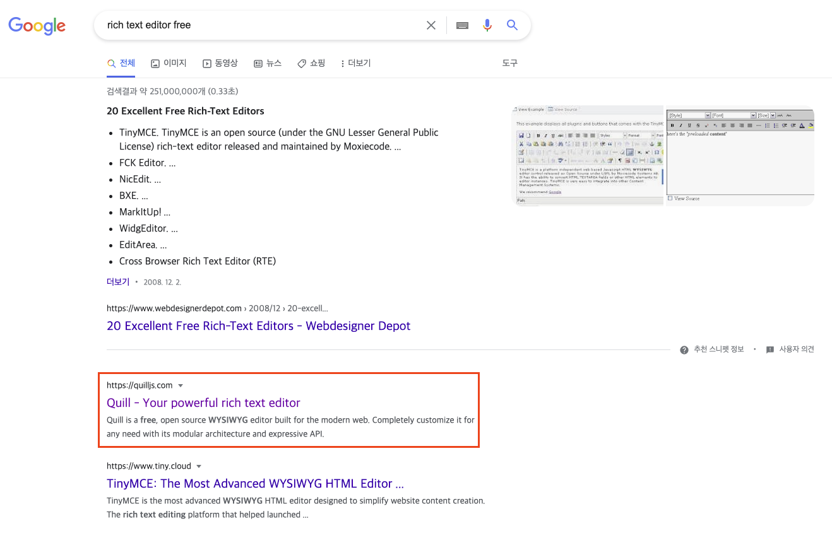Screen dimensions: 832x533
Task: Click the 'EditArea.' list item
Action: pos(143,245)
